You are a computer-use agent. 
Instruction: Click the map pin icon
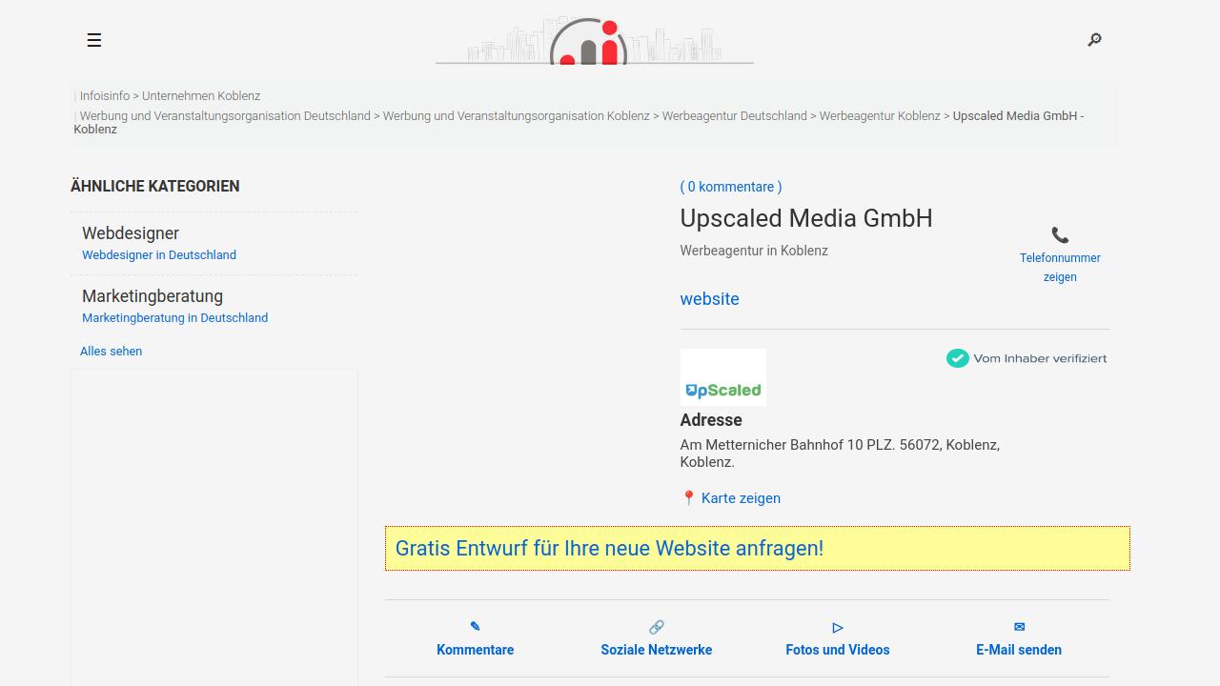coord(689,498)
